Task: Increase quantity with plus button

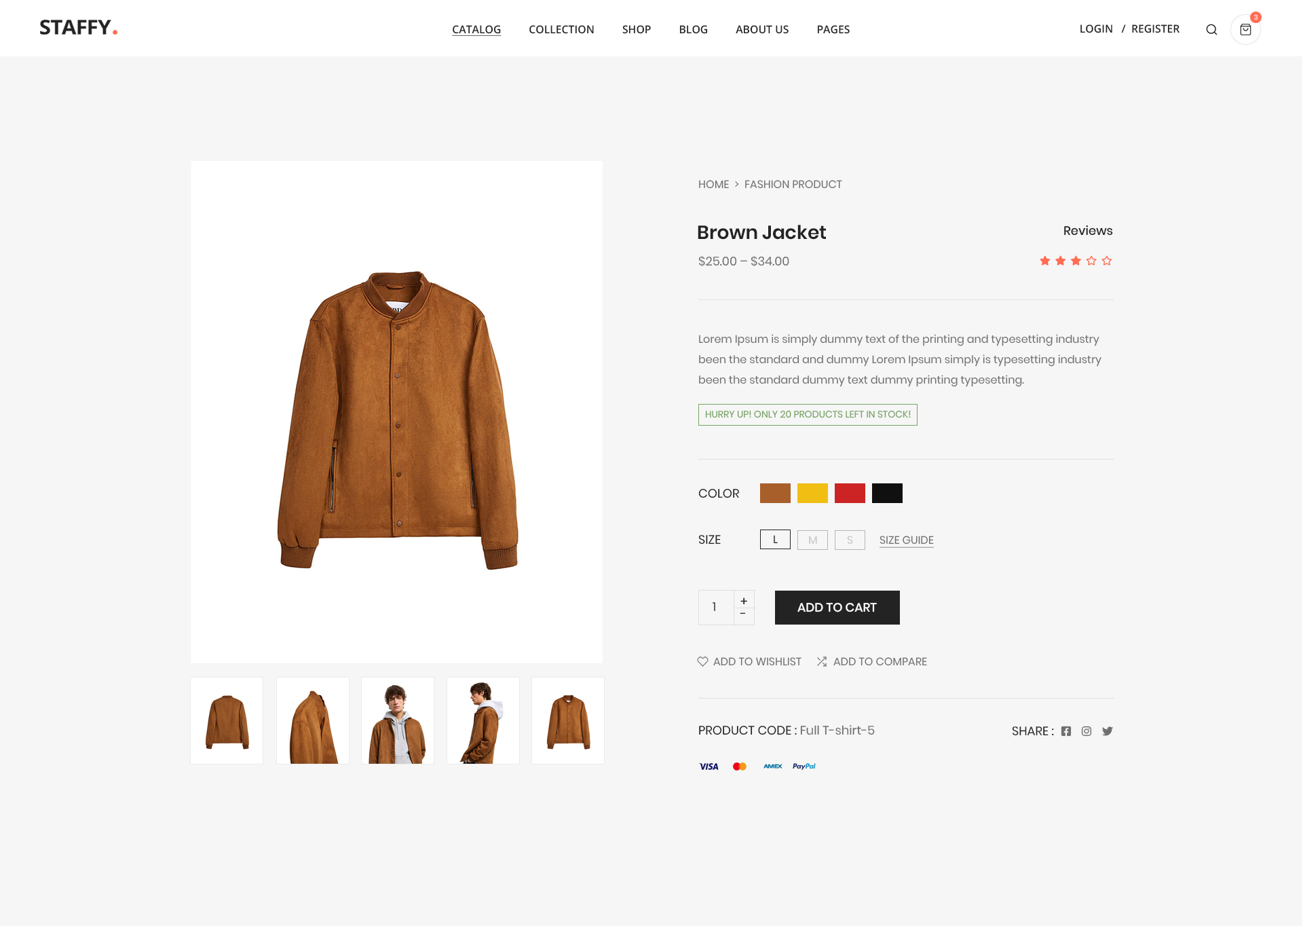Action: click(x=744, y=600)
